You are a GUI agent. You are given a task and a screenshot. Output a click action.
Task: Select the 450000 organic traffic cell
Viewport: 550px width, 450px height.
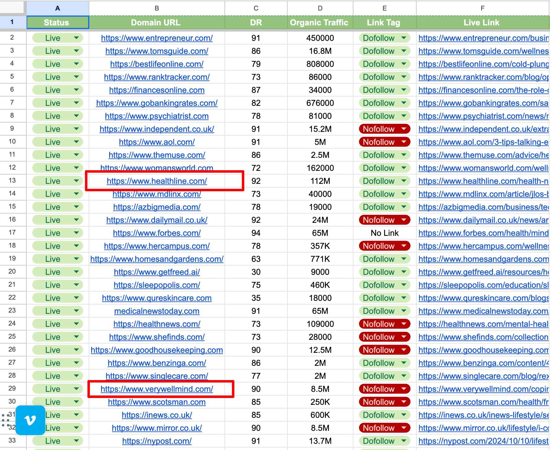320,38
